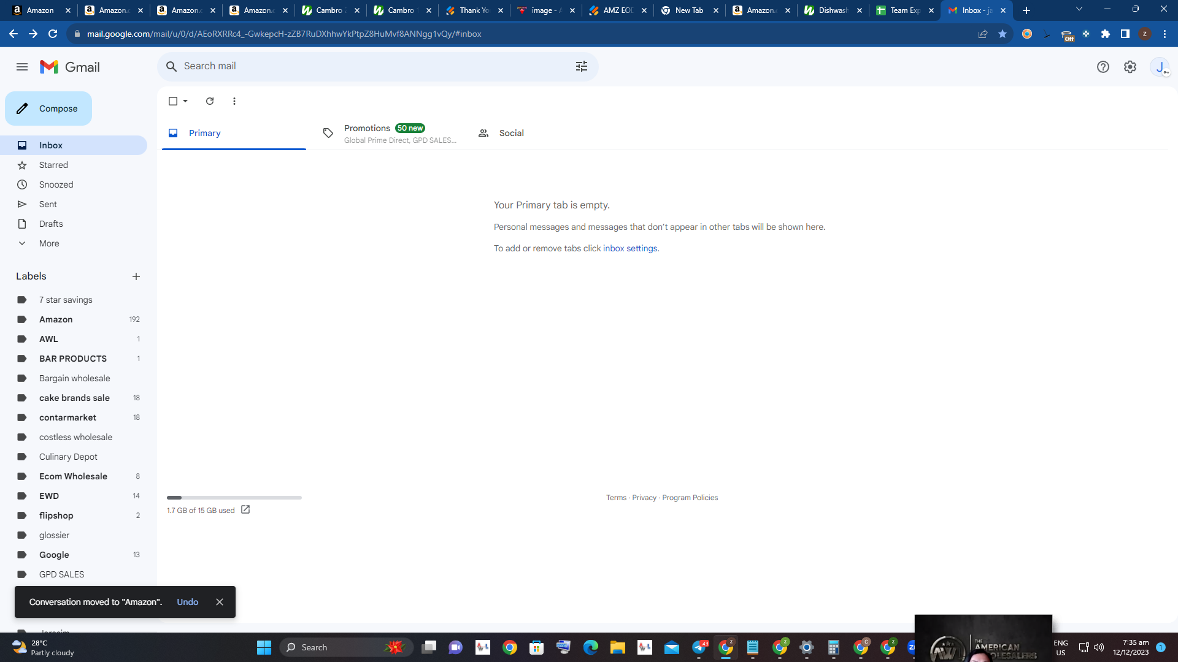This screenshot has width=1178, height=662.
Task: Open the toolbar More options menu
Action: coord(234,101)
